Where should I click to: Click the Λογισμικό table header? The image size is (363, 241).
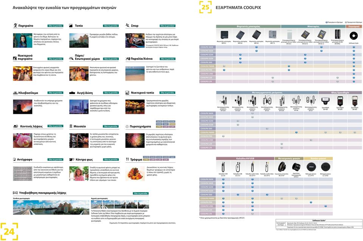point(354,26)
